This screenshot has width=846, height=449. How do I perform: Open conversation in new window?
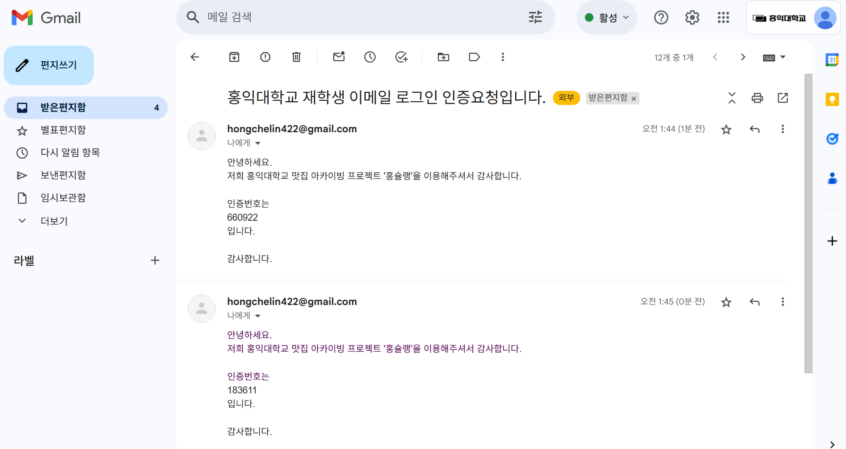coord(783,98)
